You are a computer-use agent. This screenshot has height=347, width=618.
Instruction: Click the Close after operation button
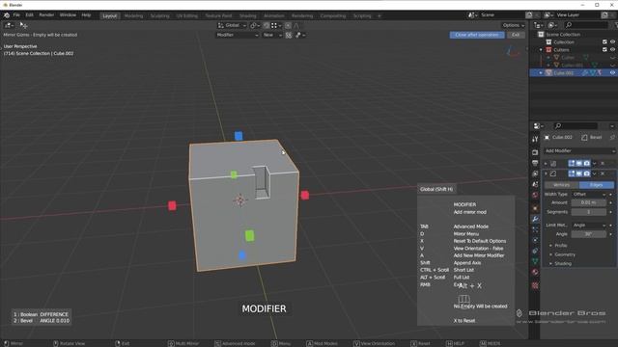tap(477, 35)
